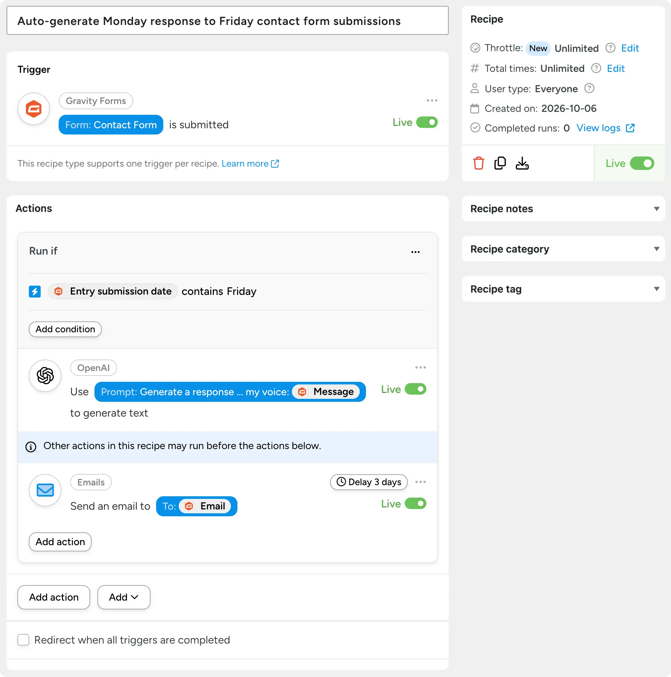Edit the Throttle setting
This screenshot has height=677, width=671.
(x=630, y=48)
